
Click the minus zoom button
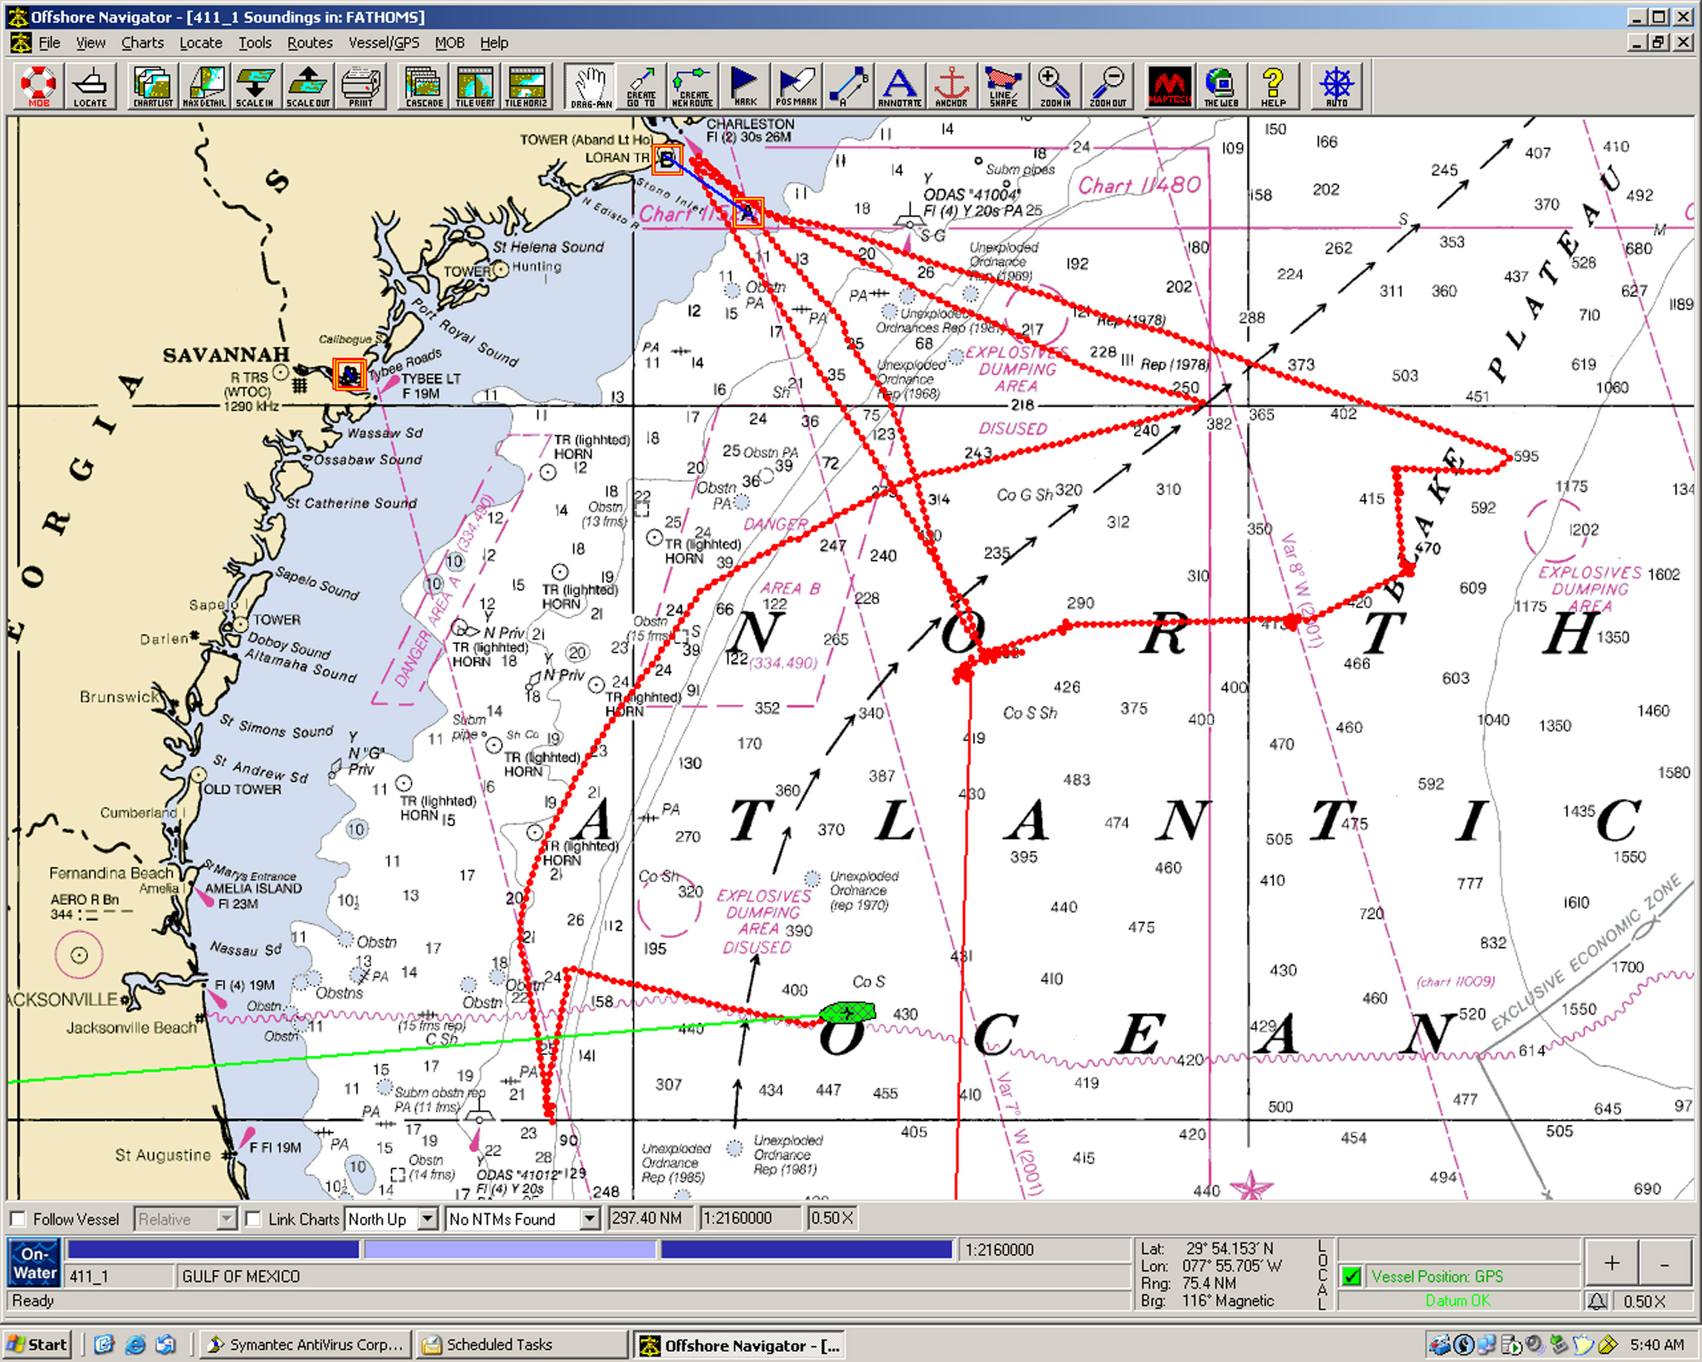point(1665,1263)
